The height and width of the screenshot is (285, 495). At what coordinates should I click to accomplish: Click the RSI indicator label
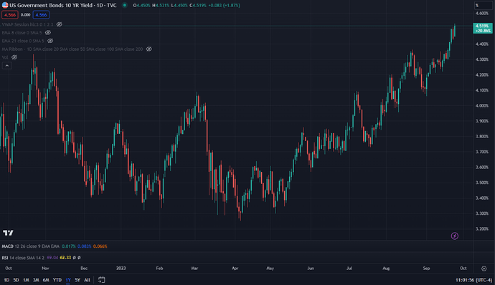point(5,258)
